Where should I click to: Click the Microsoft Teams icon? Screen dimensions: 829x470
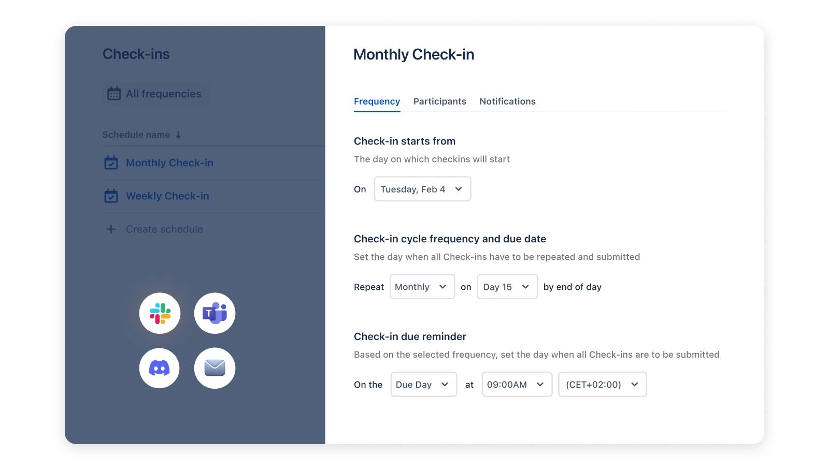(x=215, y=313)
